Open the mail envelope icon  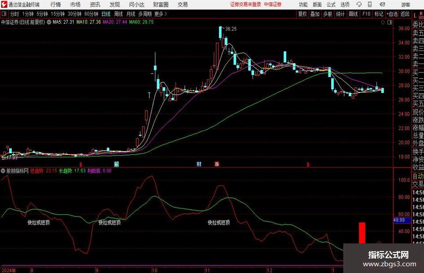click(x=382, y=4)
